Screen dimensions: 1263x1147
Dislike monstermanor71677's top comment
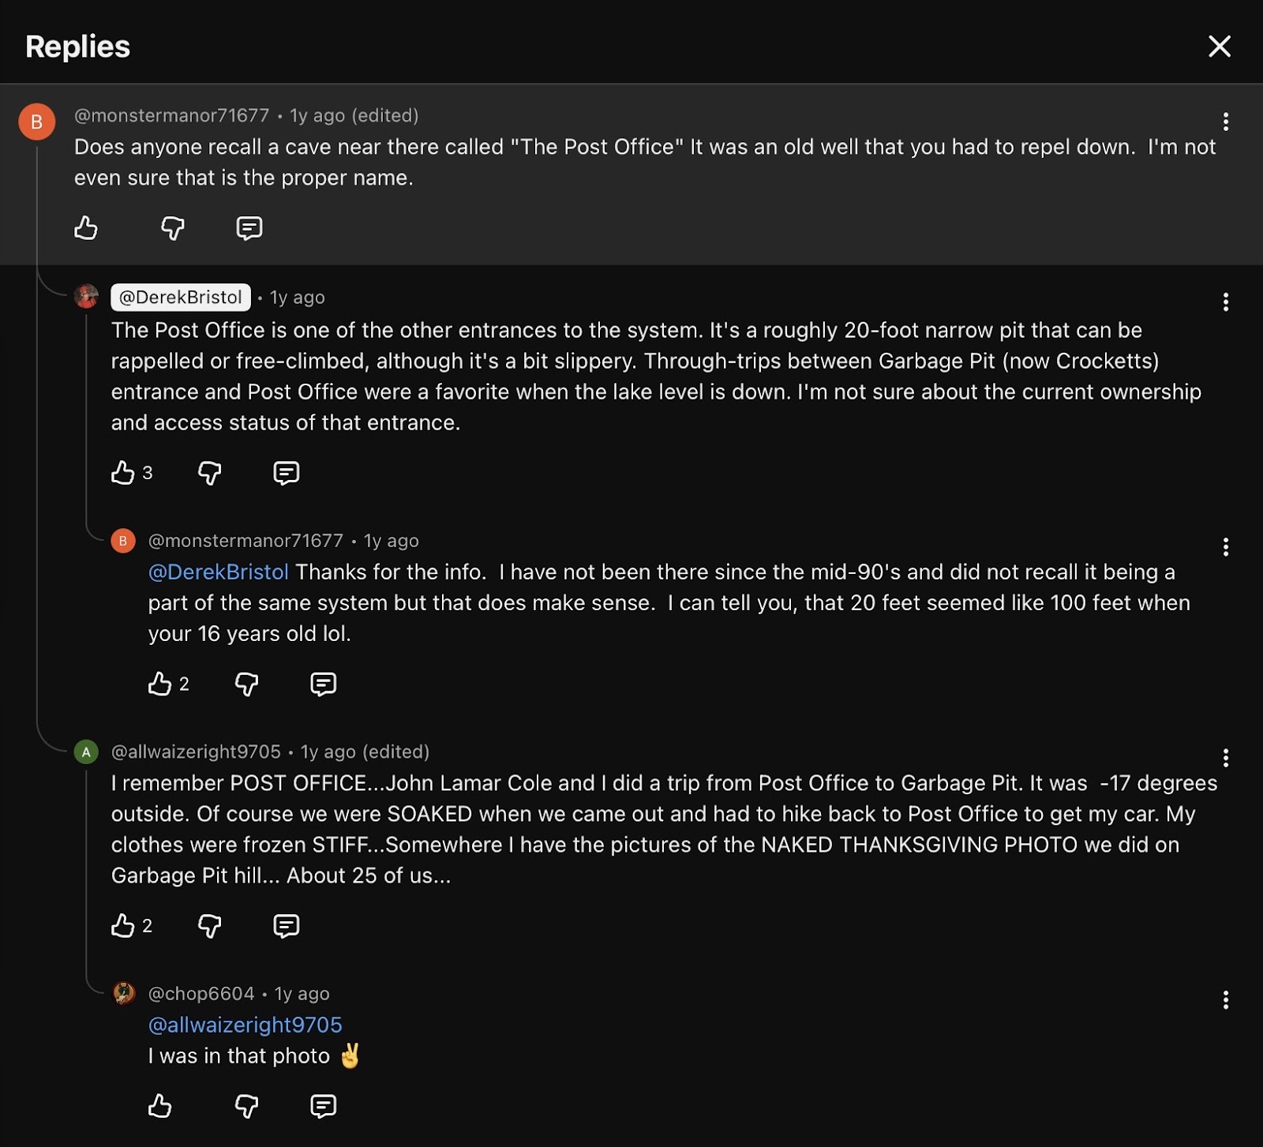[x=172, y=228]
